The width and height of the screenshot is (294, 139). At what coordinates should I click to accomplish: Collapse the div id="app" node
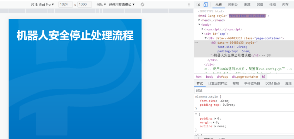coord(203,34)
